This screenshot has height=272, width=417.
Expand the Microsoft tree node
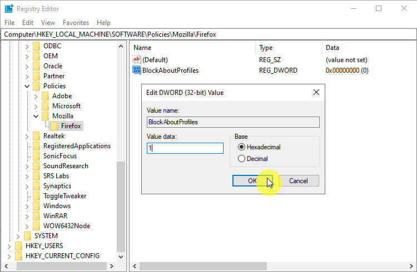36,106
